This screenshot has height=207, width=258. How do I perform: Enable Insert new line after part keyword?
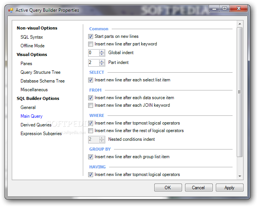point(90,44)
